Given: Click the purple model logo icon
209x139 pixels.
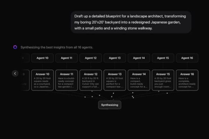Looking at the screenshot, I should click(15, 47).
